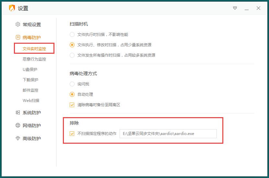Image resolution: width=269 pixels, height=178 pixels.
Task: Open the 网络防护 section
Action: point(32,125)
